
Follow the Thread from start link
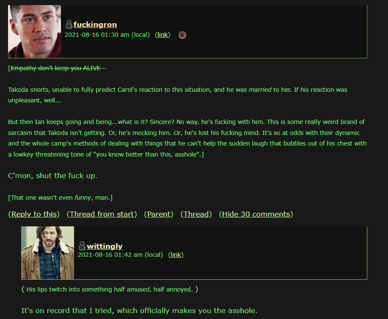coord(102,214)
